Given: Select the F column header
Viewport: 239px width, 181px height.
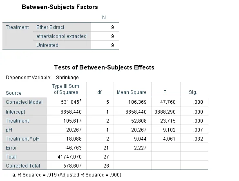Looking at the screenshot, I should point(165,92).
